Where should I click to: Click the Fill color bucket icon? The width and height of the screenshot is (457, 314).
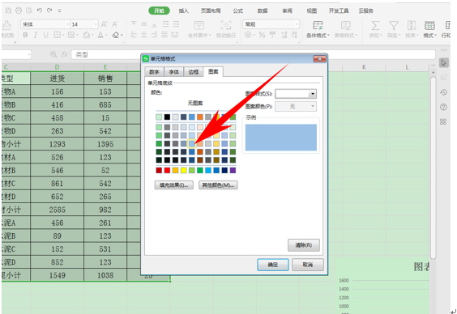[x=87, y=36]
